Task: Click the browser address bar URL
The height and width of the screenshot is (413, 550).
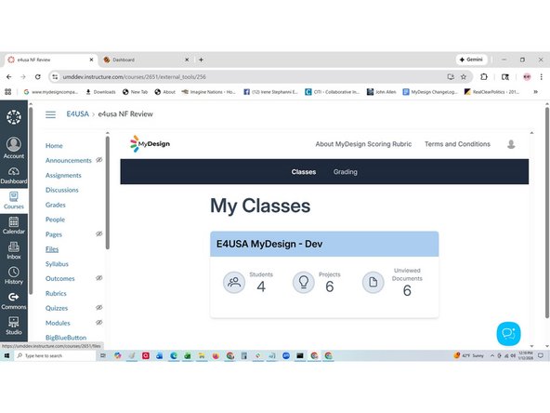Action: point(134,77)
